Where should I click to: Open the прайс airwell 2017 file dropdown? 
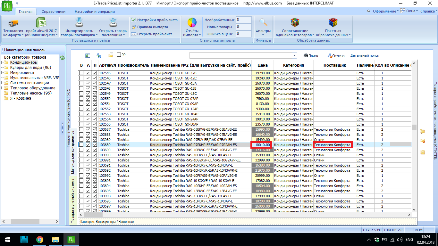tap(57, 35)
